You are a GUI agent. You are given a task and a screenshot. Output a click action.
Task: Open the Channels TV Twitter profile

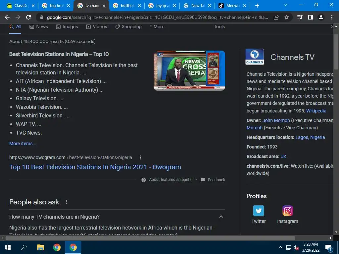[x=258, y=214]
